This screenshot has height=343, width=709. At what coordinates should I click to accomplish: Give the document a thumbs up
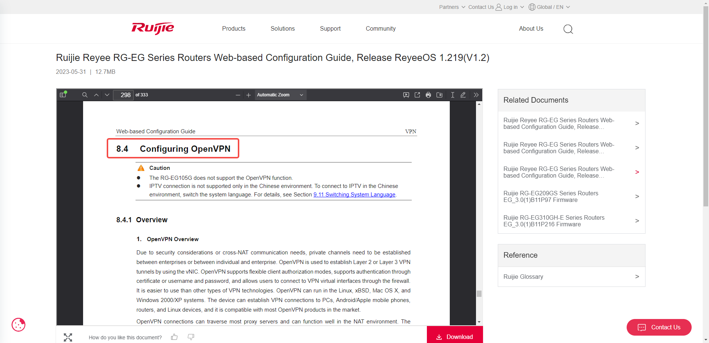coord(174,337)
